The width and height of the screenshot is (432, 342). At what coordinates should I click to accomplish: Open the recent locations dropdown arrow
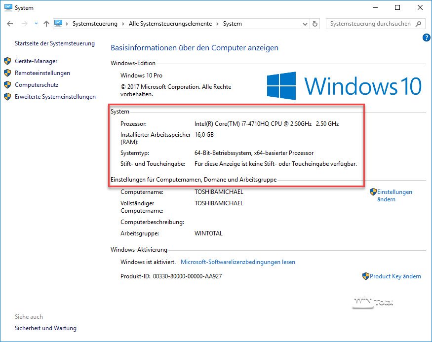36,24
